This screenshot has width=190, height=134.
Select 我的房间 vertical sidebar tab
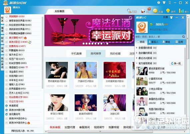pyautogui.click(x=2, y=63)
